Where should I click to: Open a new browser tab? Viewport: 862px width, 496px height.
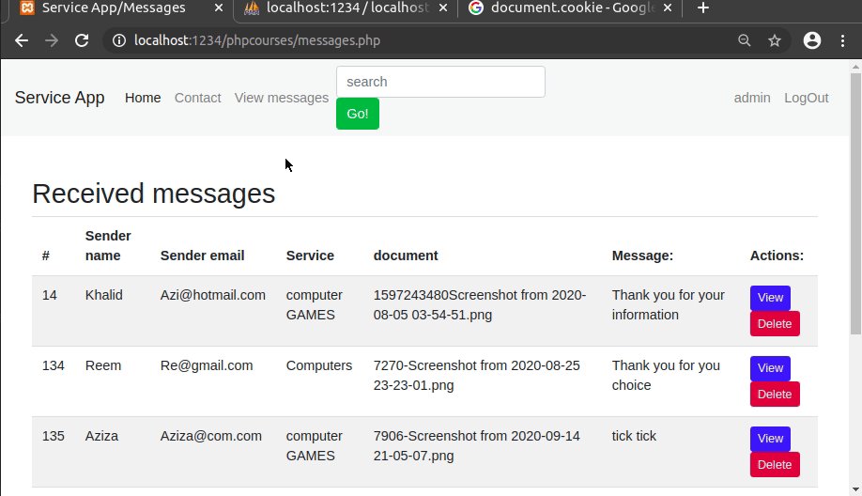coord(703,8)
